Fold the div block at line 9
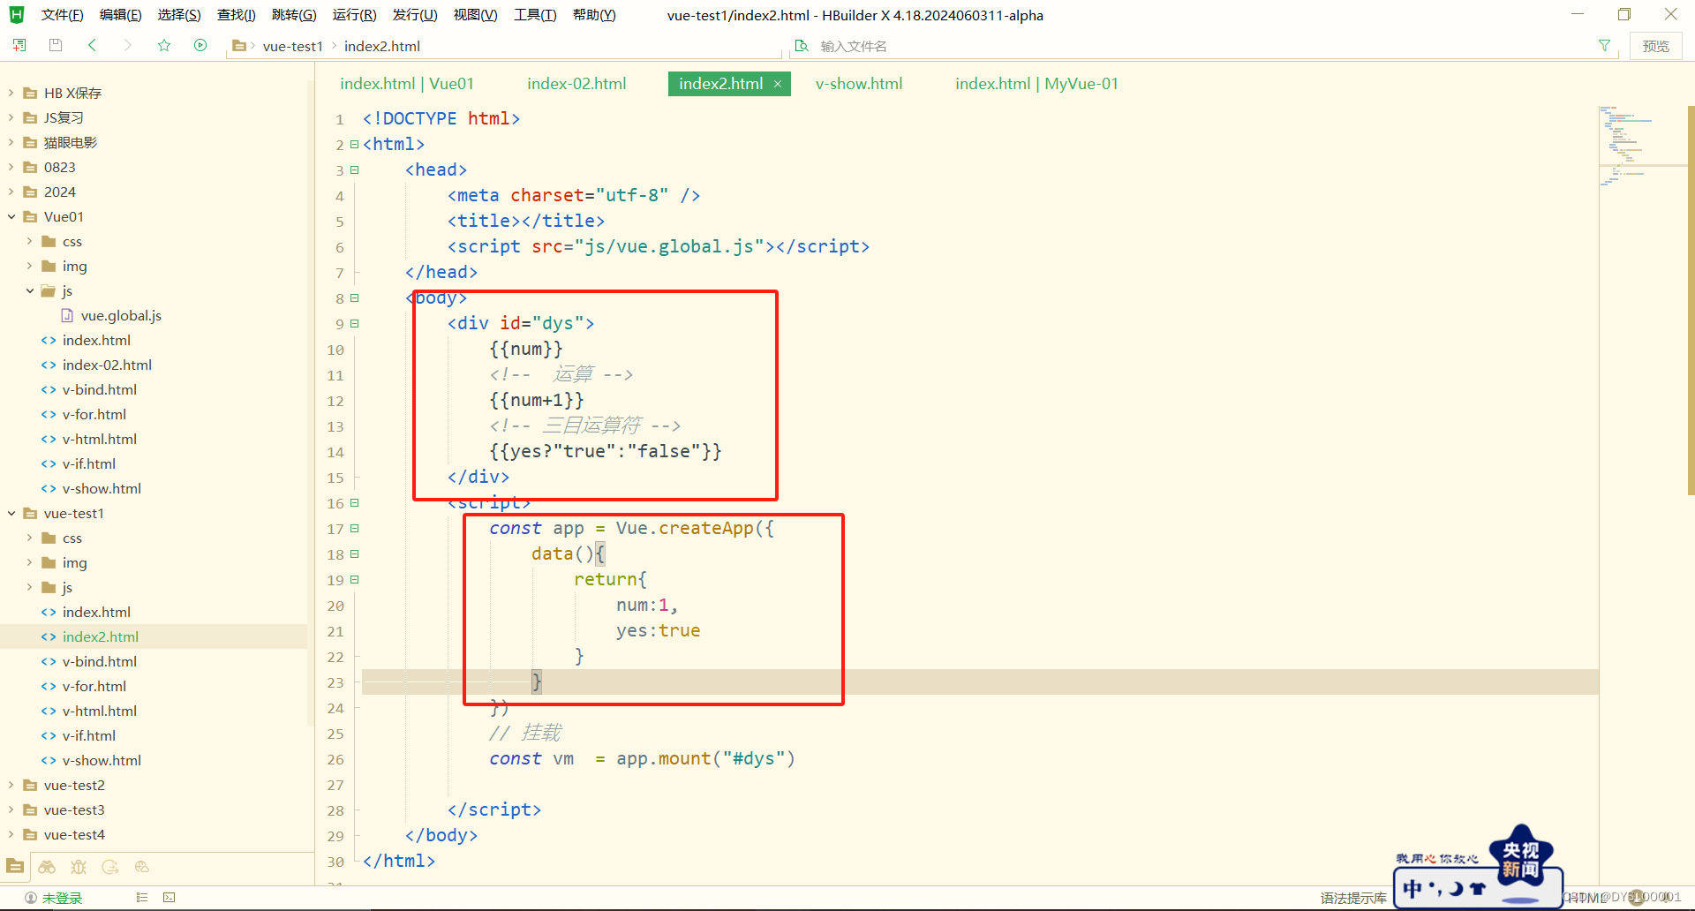Screen dimensions: 1695x911 point(354,324)
